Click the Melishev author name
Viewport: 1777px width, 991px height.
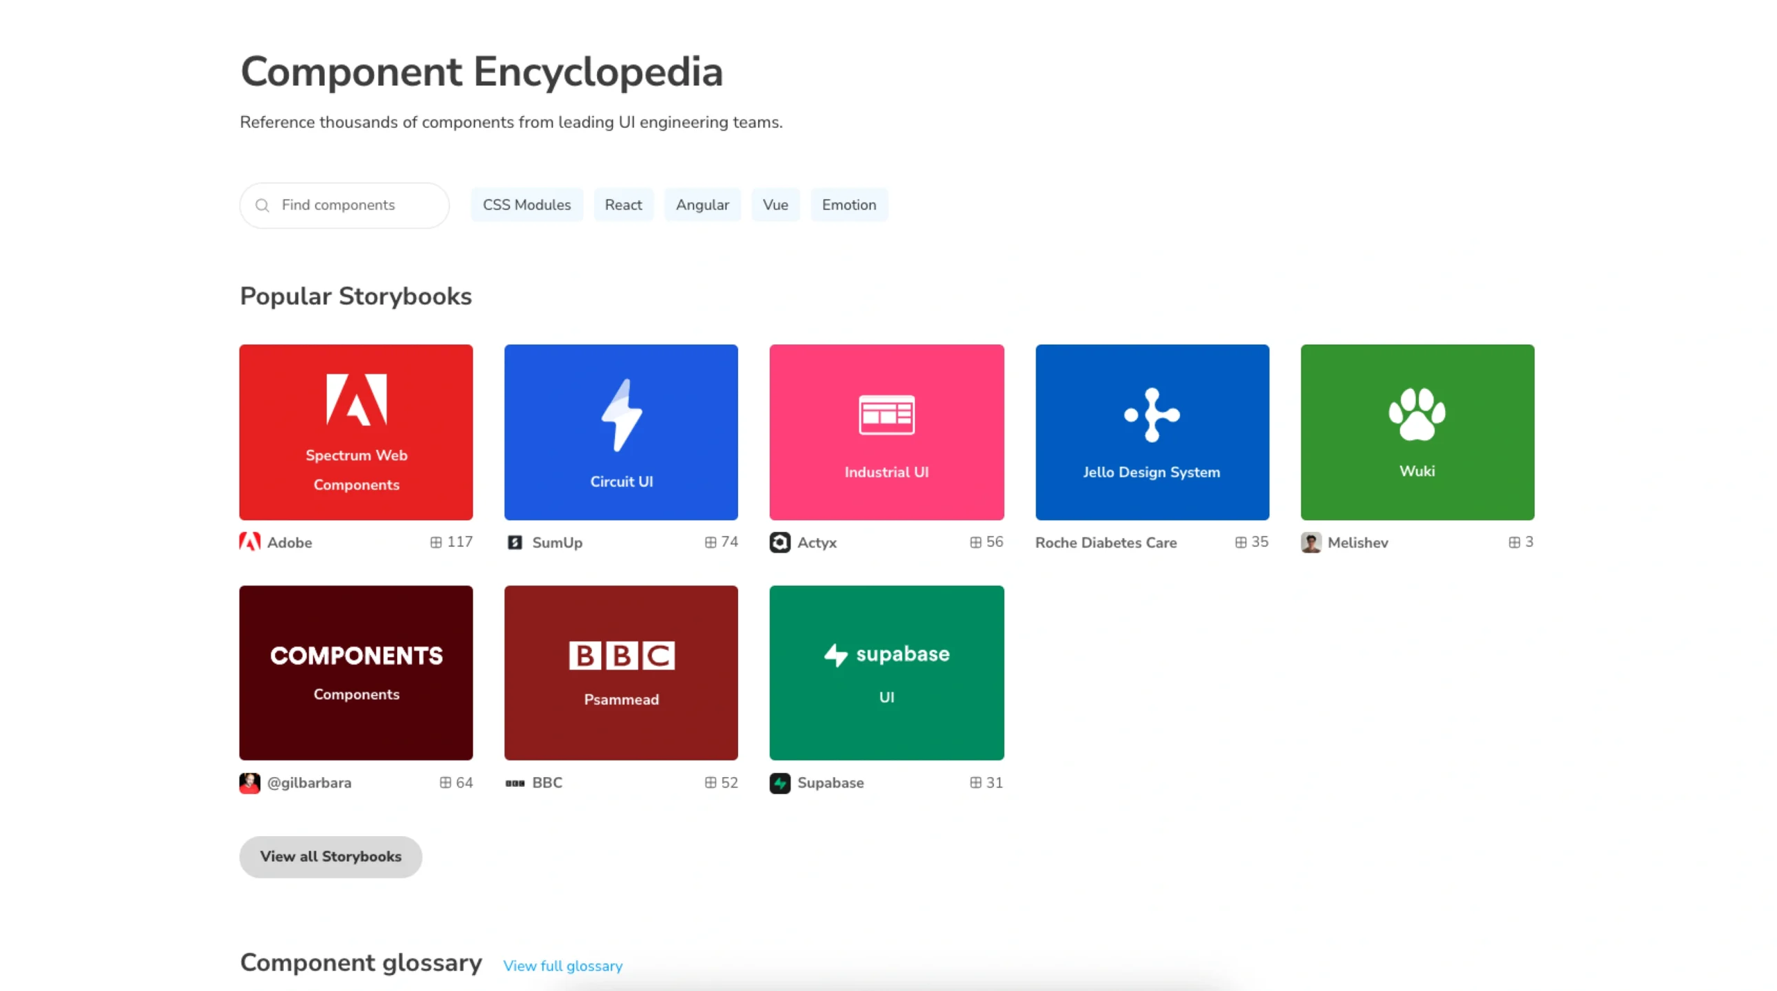point(1358,542)
